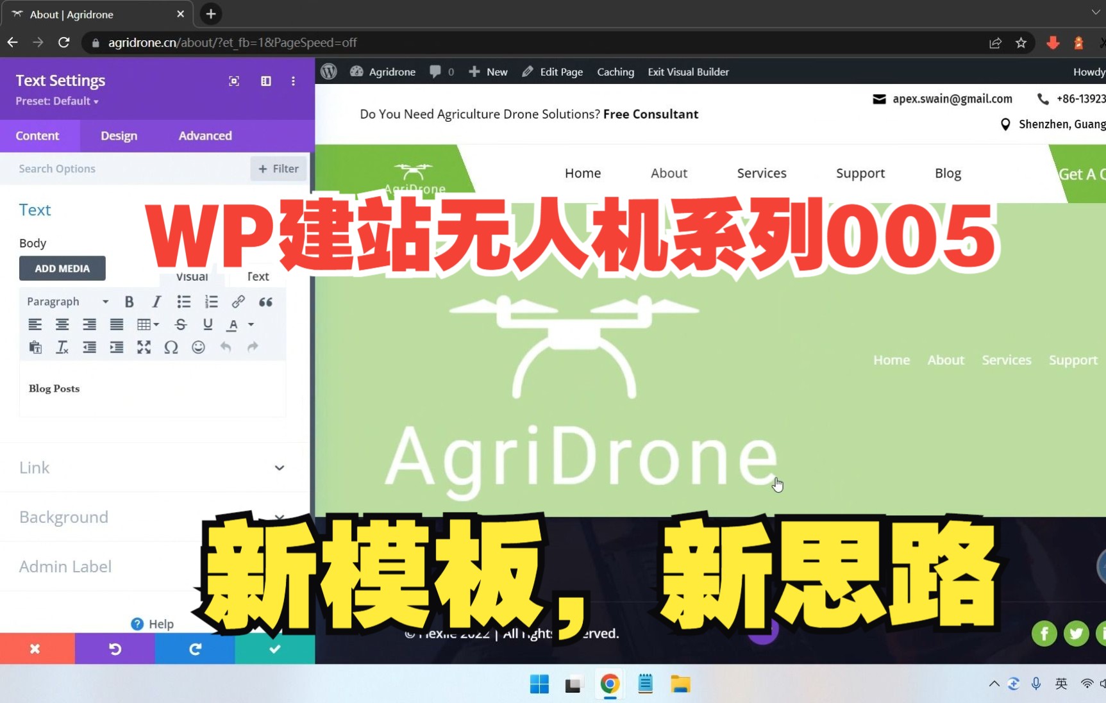The width and height of the screenshot is (1106, 703).
Task: Apply strikethrough formatting
Action: (180, 324)
